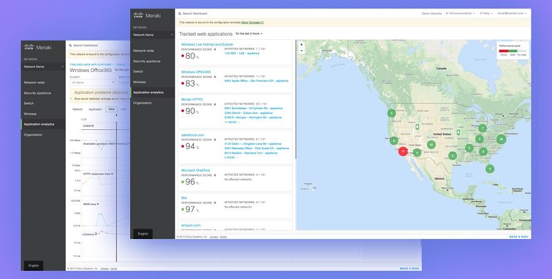Open the Network Name dropdown in back window
The image size is (552, 279).
43,66
